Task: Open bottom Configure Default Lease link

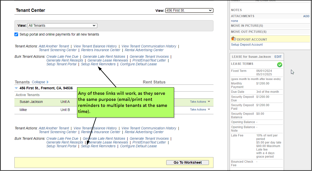Action: tap(138, 146)
